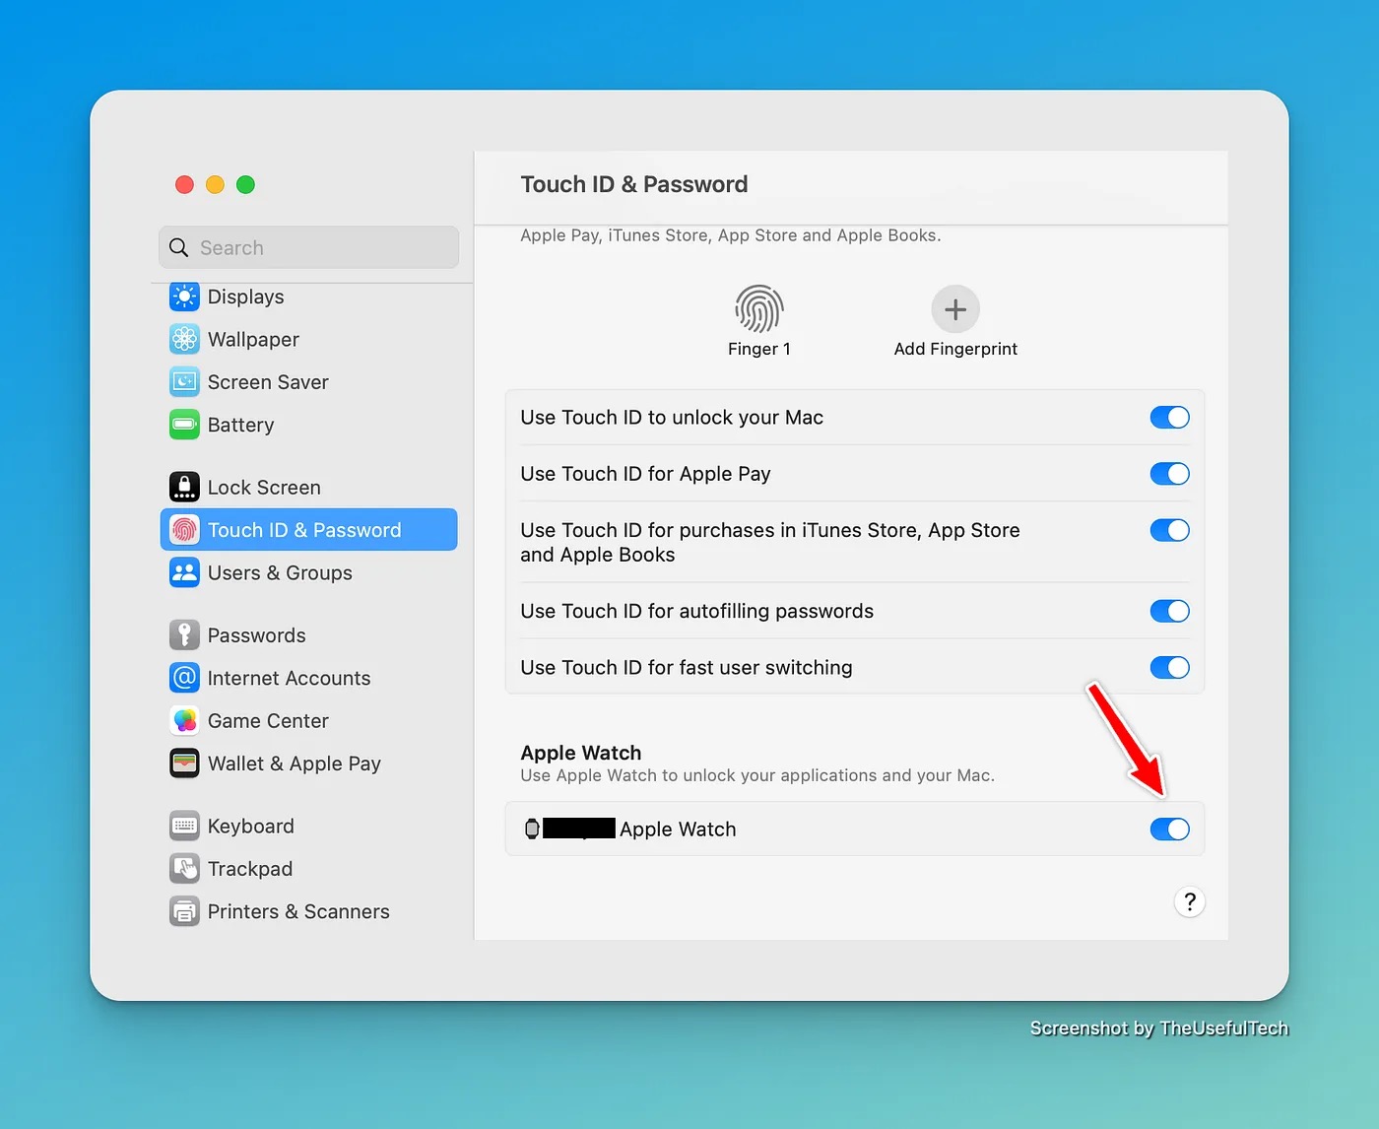Screen dimensions: 1379x1129
Task: Open Keyboard settings label
Action: click(250, 827)
